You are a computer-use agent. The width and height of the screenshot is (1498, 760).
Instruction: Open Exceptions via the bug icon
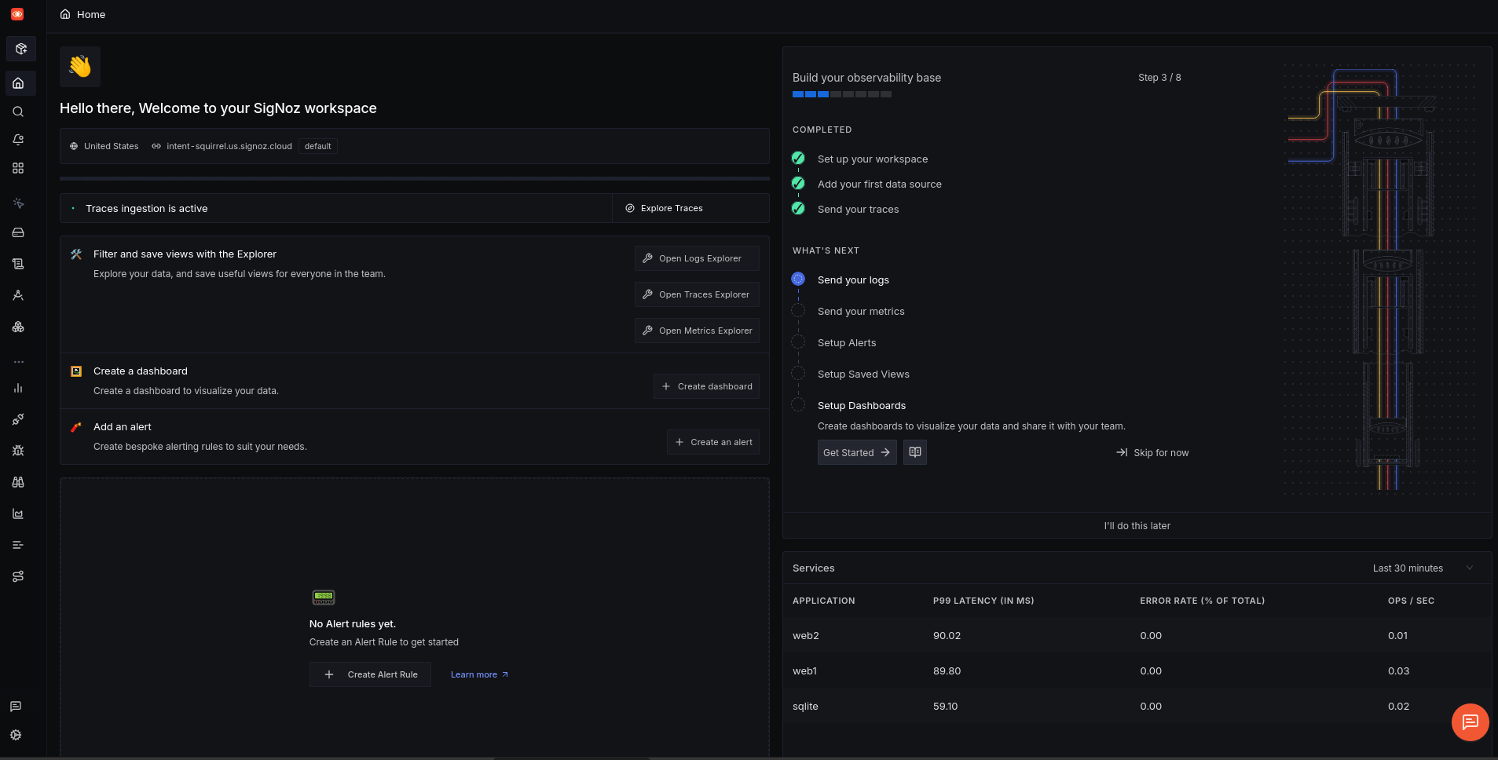pos(17,450)
